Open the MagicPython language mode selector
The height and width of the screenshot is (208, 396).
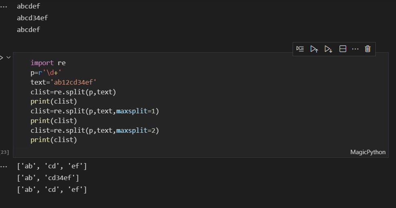tap(368, 152)
